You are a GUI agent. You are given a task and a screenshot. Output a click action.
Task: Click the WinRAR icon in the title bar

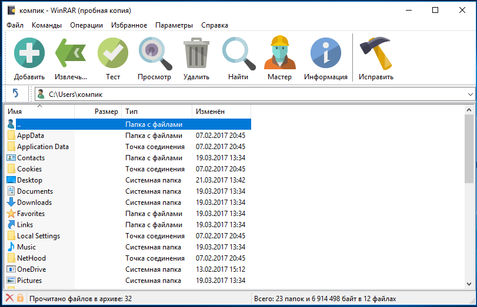tap(12, 10)
